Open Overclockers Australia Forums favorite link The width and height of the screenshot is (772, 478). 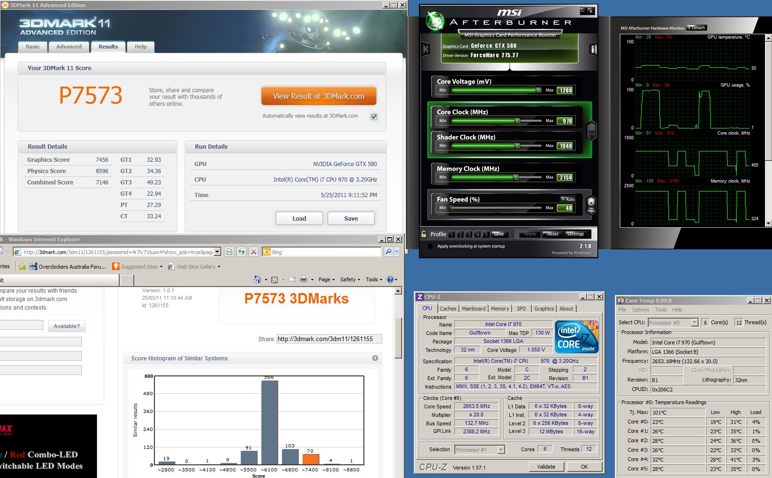click(x=68, y=267)
